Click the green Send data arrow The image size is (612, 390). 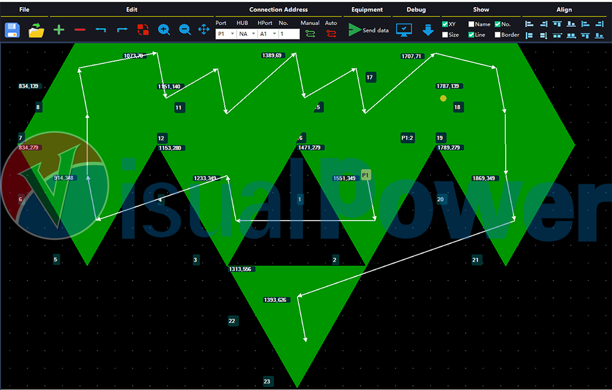354,30
